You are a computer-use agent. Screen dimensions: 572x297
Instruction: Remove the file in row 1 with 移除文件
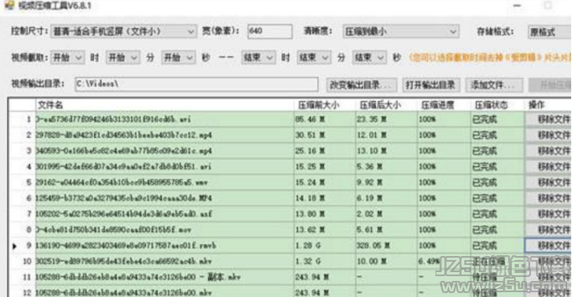click(x=548, y=120)
